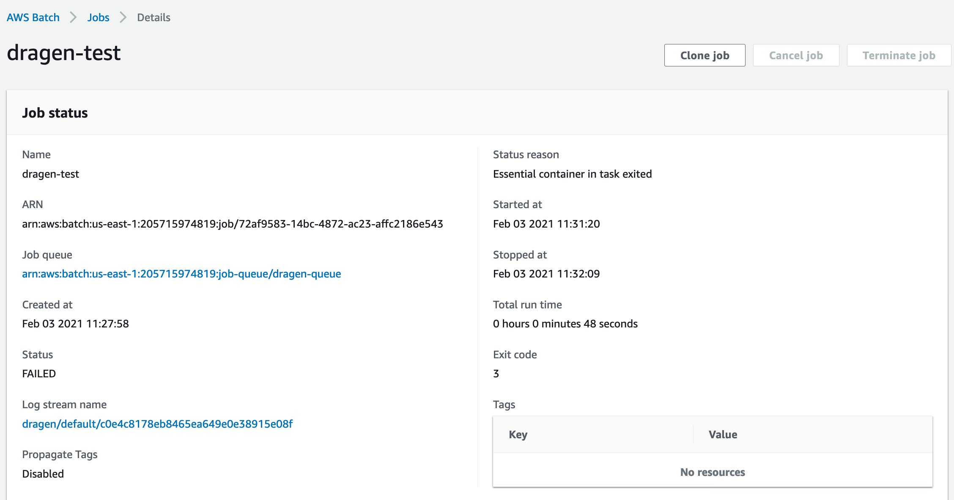Open the dragen-queue job queue ARN link

[181, 274]
